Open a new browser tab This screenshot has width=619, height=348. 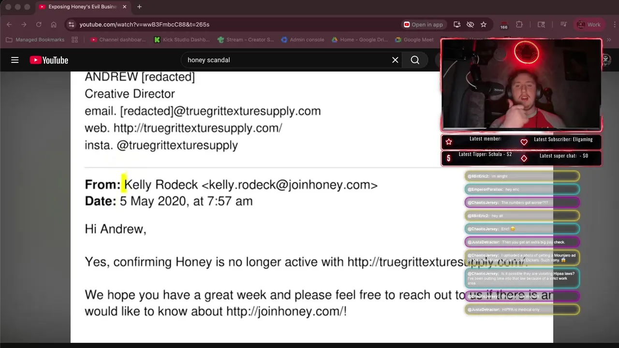click(x=139, y=7)
